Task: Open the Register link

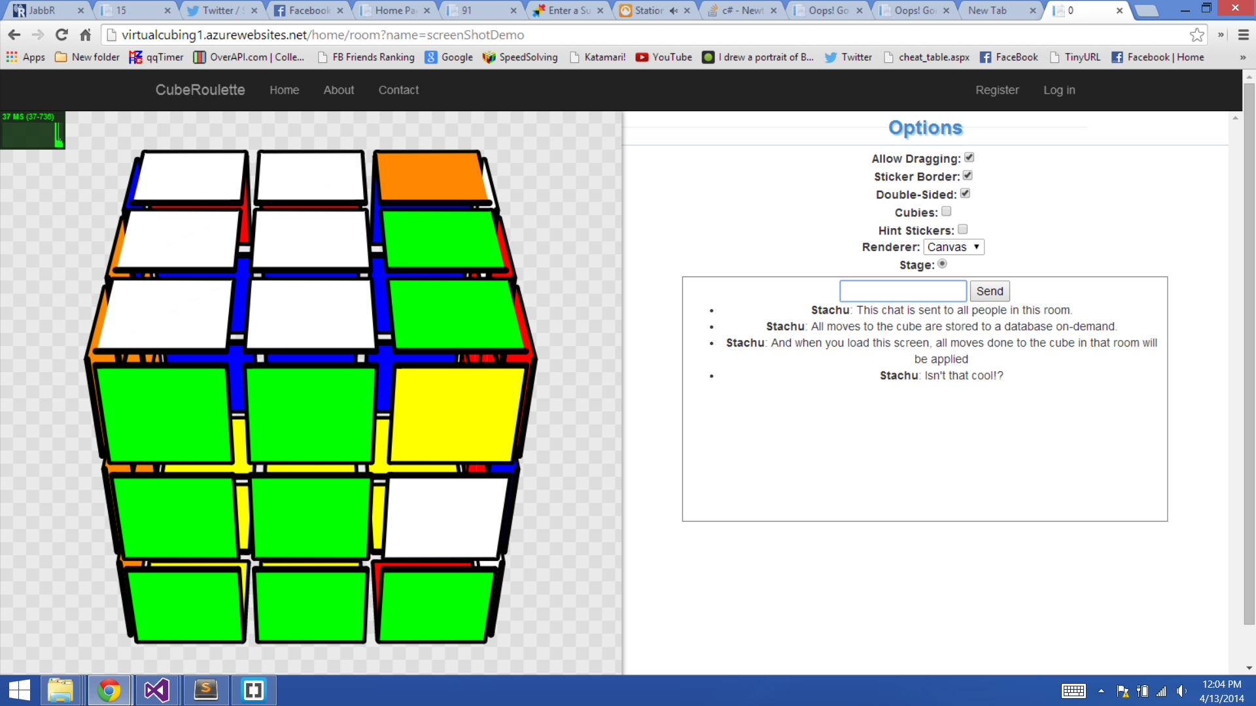Action: (x=997, y=90)
